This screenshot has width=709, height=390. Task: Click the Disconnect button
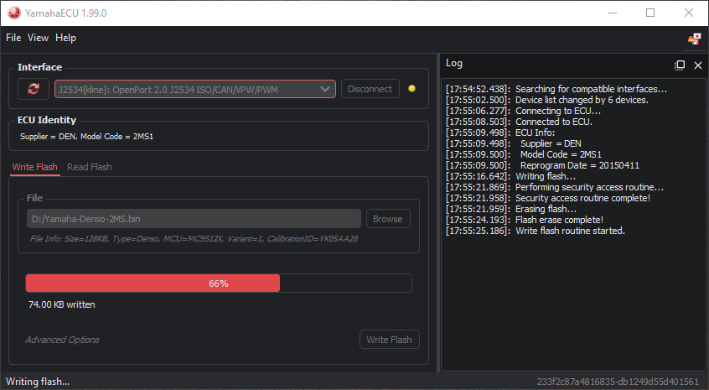point(370,89)
